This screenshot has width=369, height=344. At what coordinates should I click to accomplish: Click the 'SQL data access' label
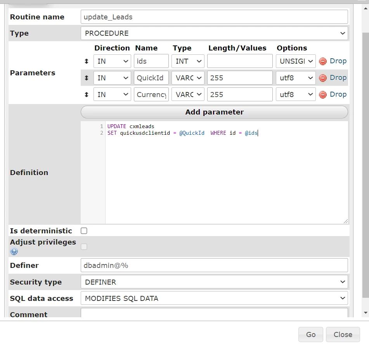click(x=42, y=298)
